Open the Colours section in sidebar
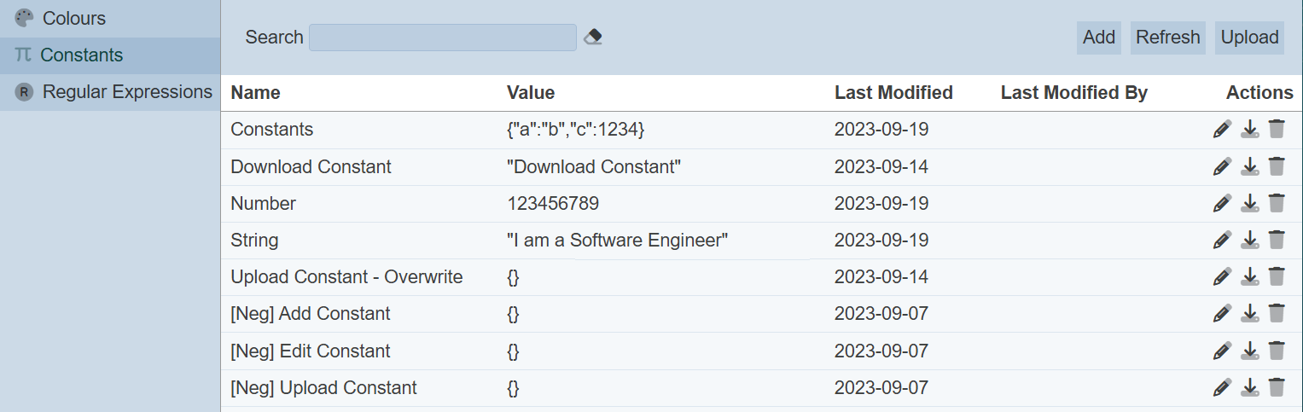Viewport: 1303px width, 412px height. 73,18
